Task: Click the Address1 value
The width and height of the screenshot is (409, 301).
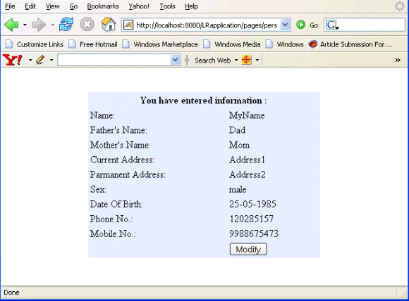Action: (247, 160)
